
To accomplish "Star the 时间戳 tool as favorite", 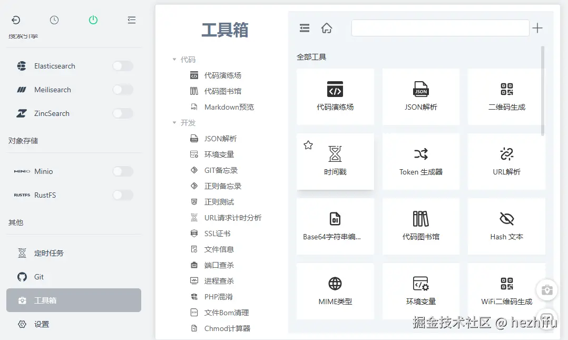I will [x=308, y=145].
